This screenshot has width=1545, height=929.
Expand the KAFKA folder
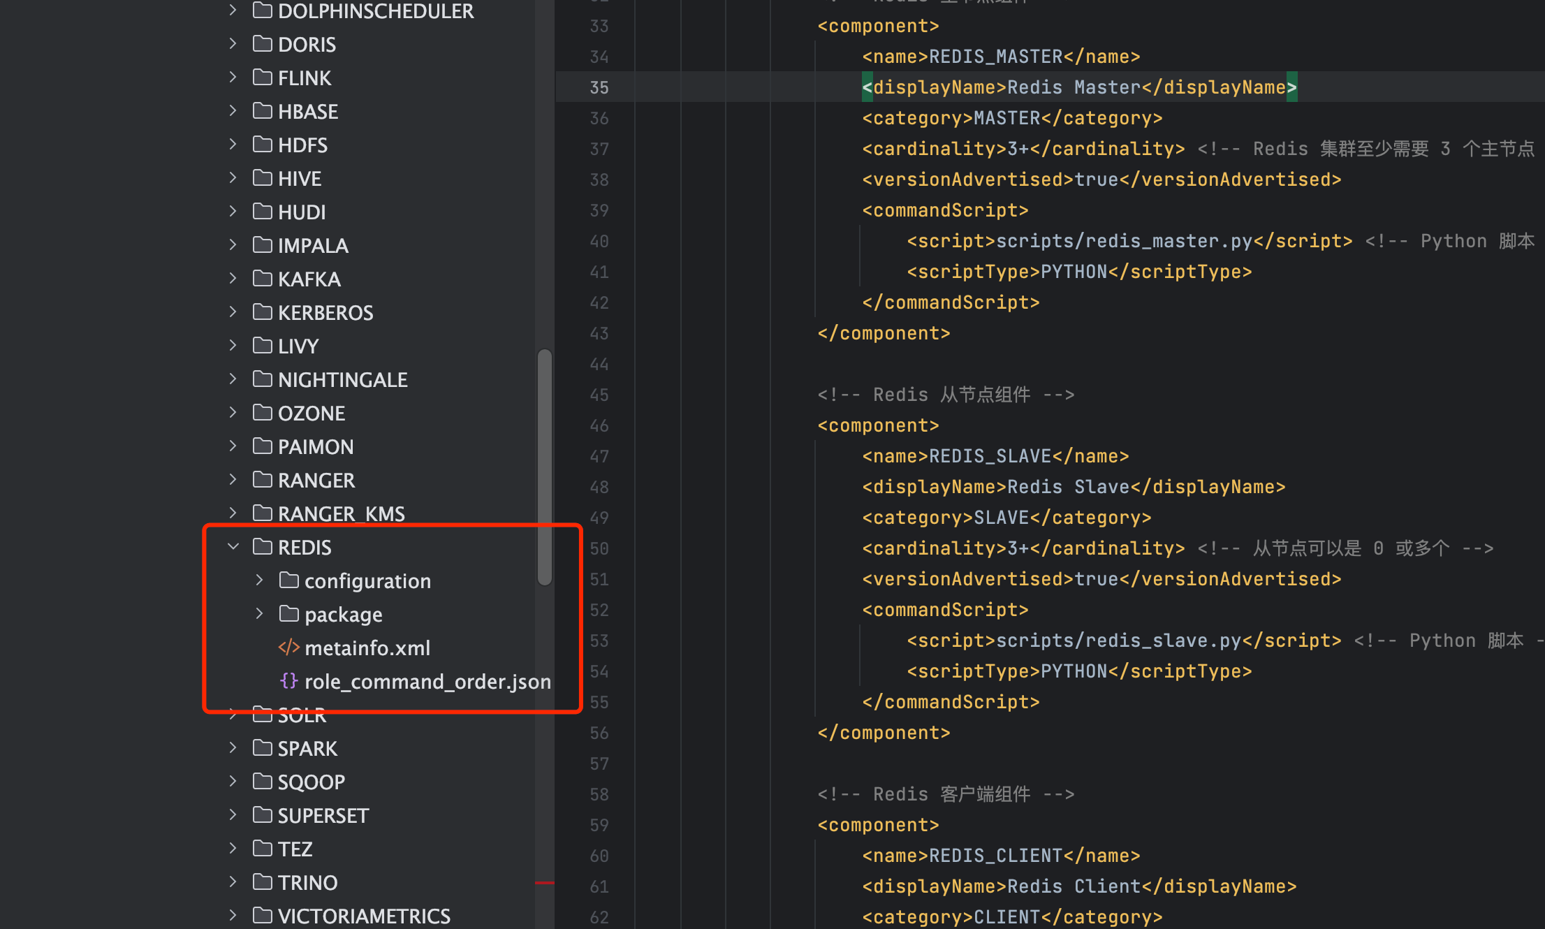233,279
